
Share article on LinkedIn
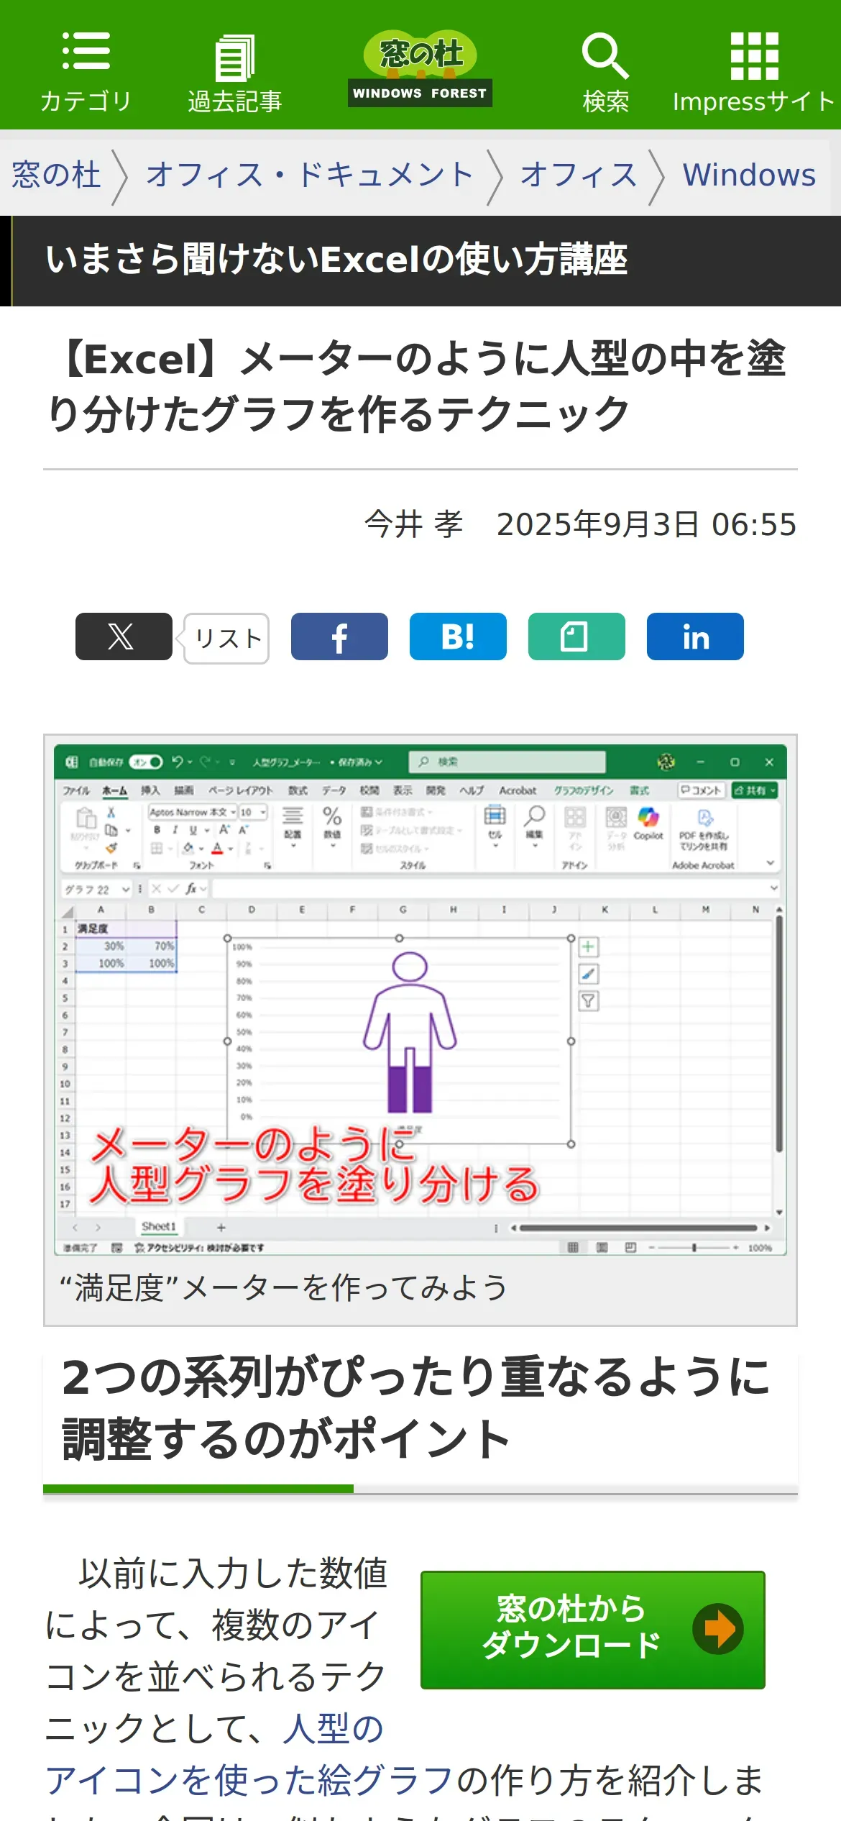[695, 636]
